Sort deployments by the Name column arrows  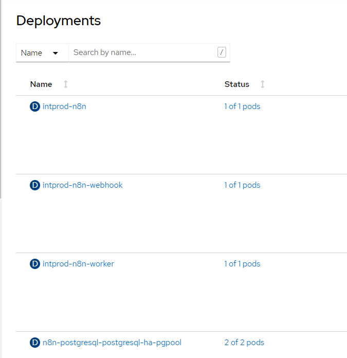point(66,84)
